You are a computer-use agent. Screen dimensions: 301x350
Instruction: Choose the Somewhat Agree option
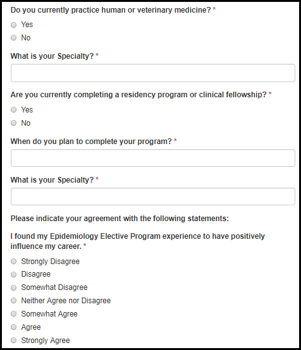(14, 313)
